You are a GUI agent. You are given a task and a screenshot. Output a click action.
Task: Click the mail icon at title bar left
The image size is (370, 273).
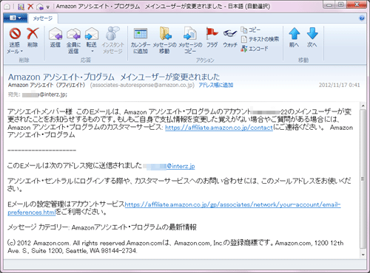coord(7,7)
